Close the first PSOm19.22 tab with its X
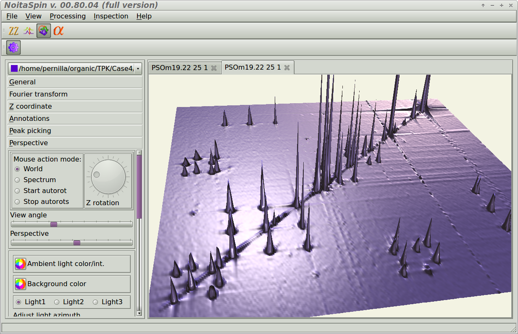The image size is (518, 334). point(214,68)
